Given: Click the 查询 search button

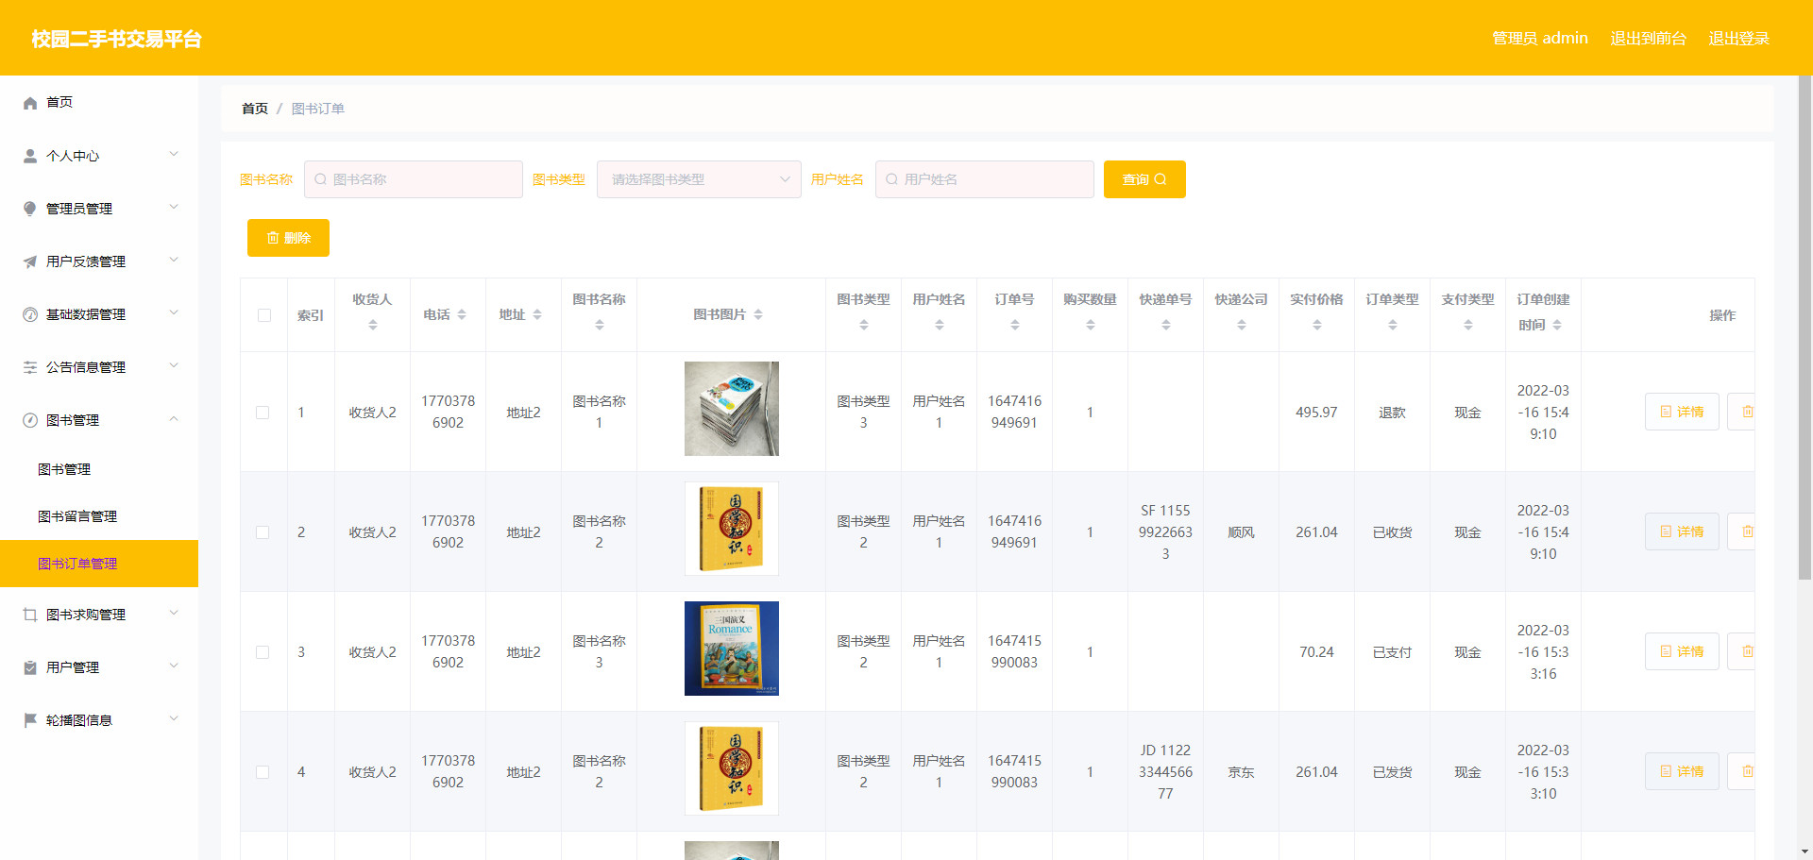Looking at the screenshot, I should click(x=1144, y=179).
